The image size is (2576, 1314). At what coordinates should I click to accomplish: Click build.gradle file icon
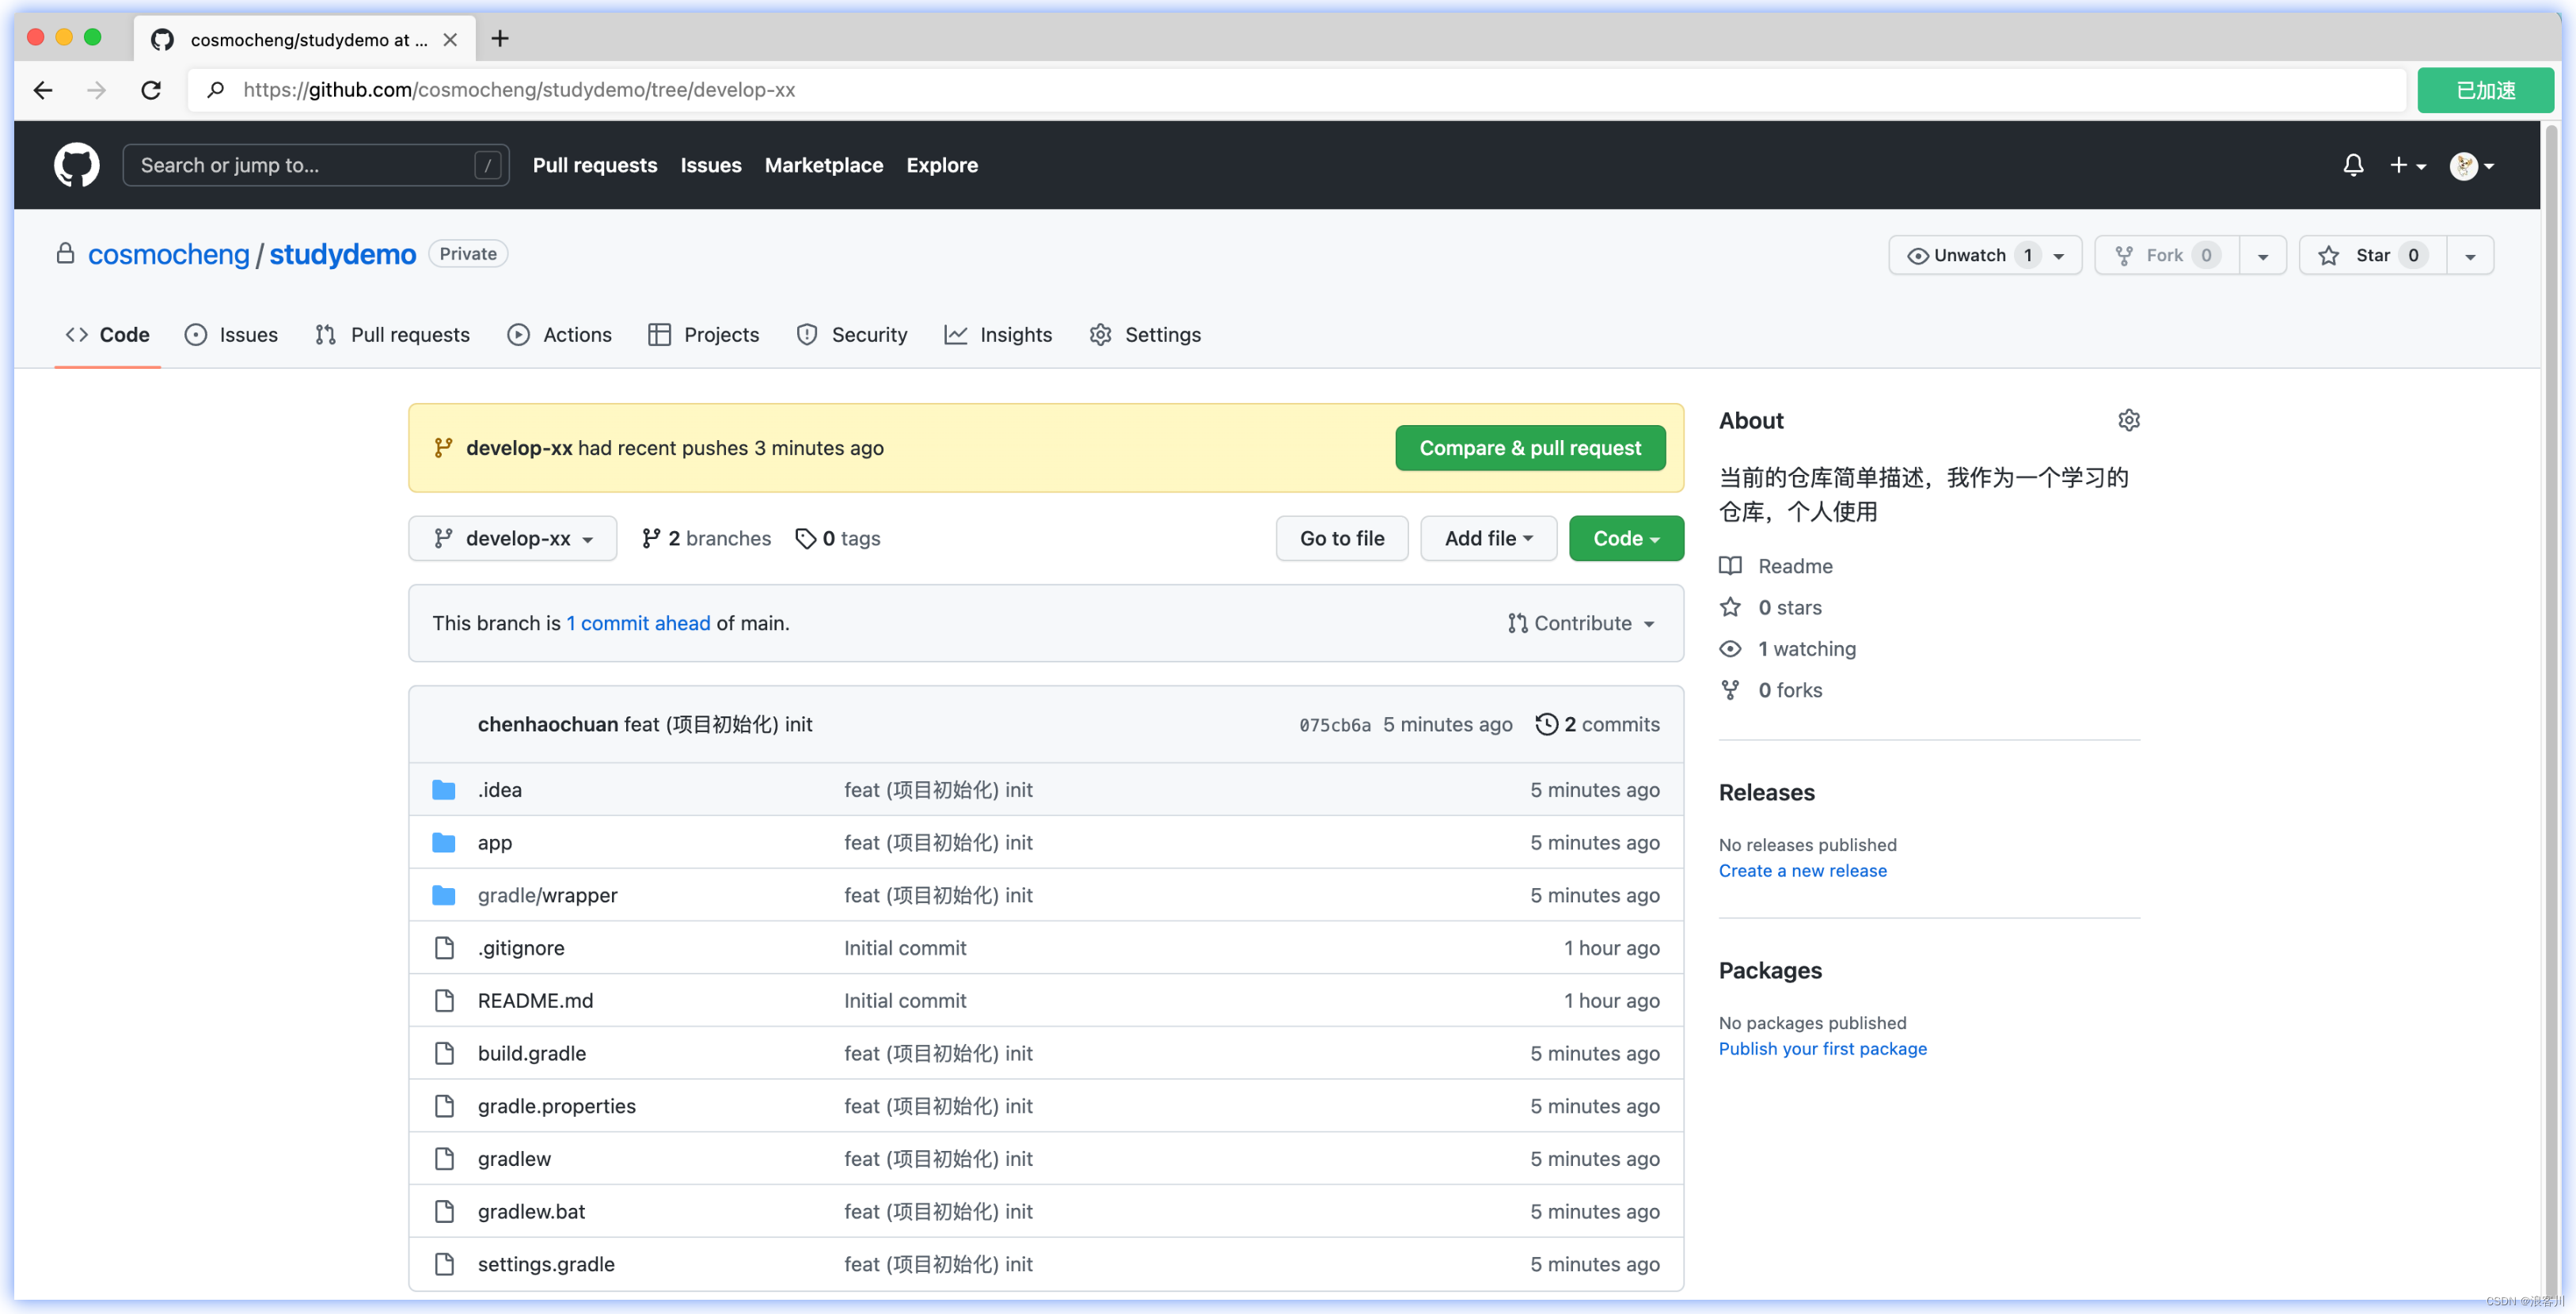click(444, 1053)
